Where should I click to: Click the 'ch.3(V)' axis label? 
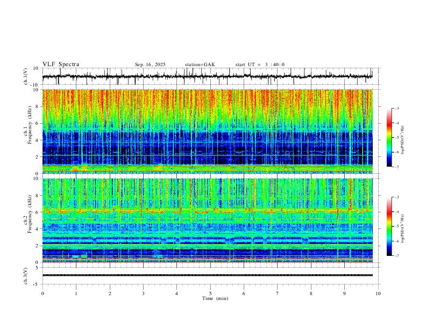26,276
